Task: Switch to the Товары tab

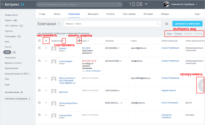Action: click(165, 14)
